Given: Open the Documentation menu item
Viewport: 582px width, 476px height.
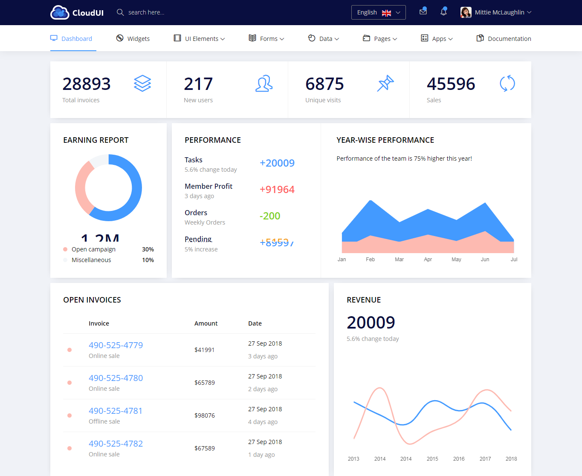Looking at the screenshot, I should pos(504,38).
